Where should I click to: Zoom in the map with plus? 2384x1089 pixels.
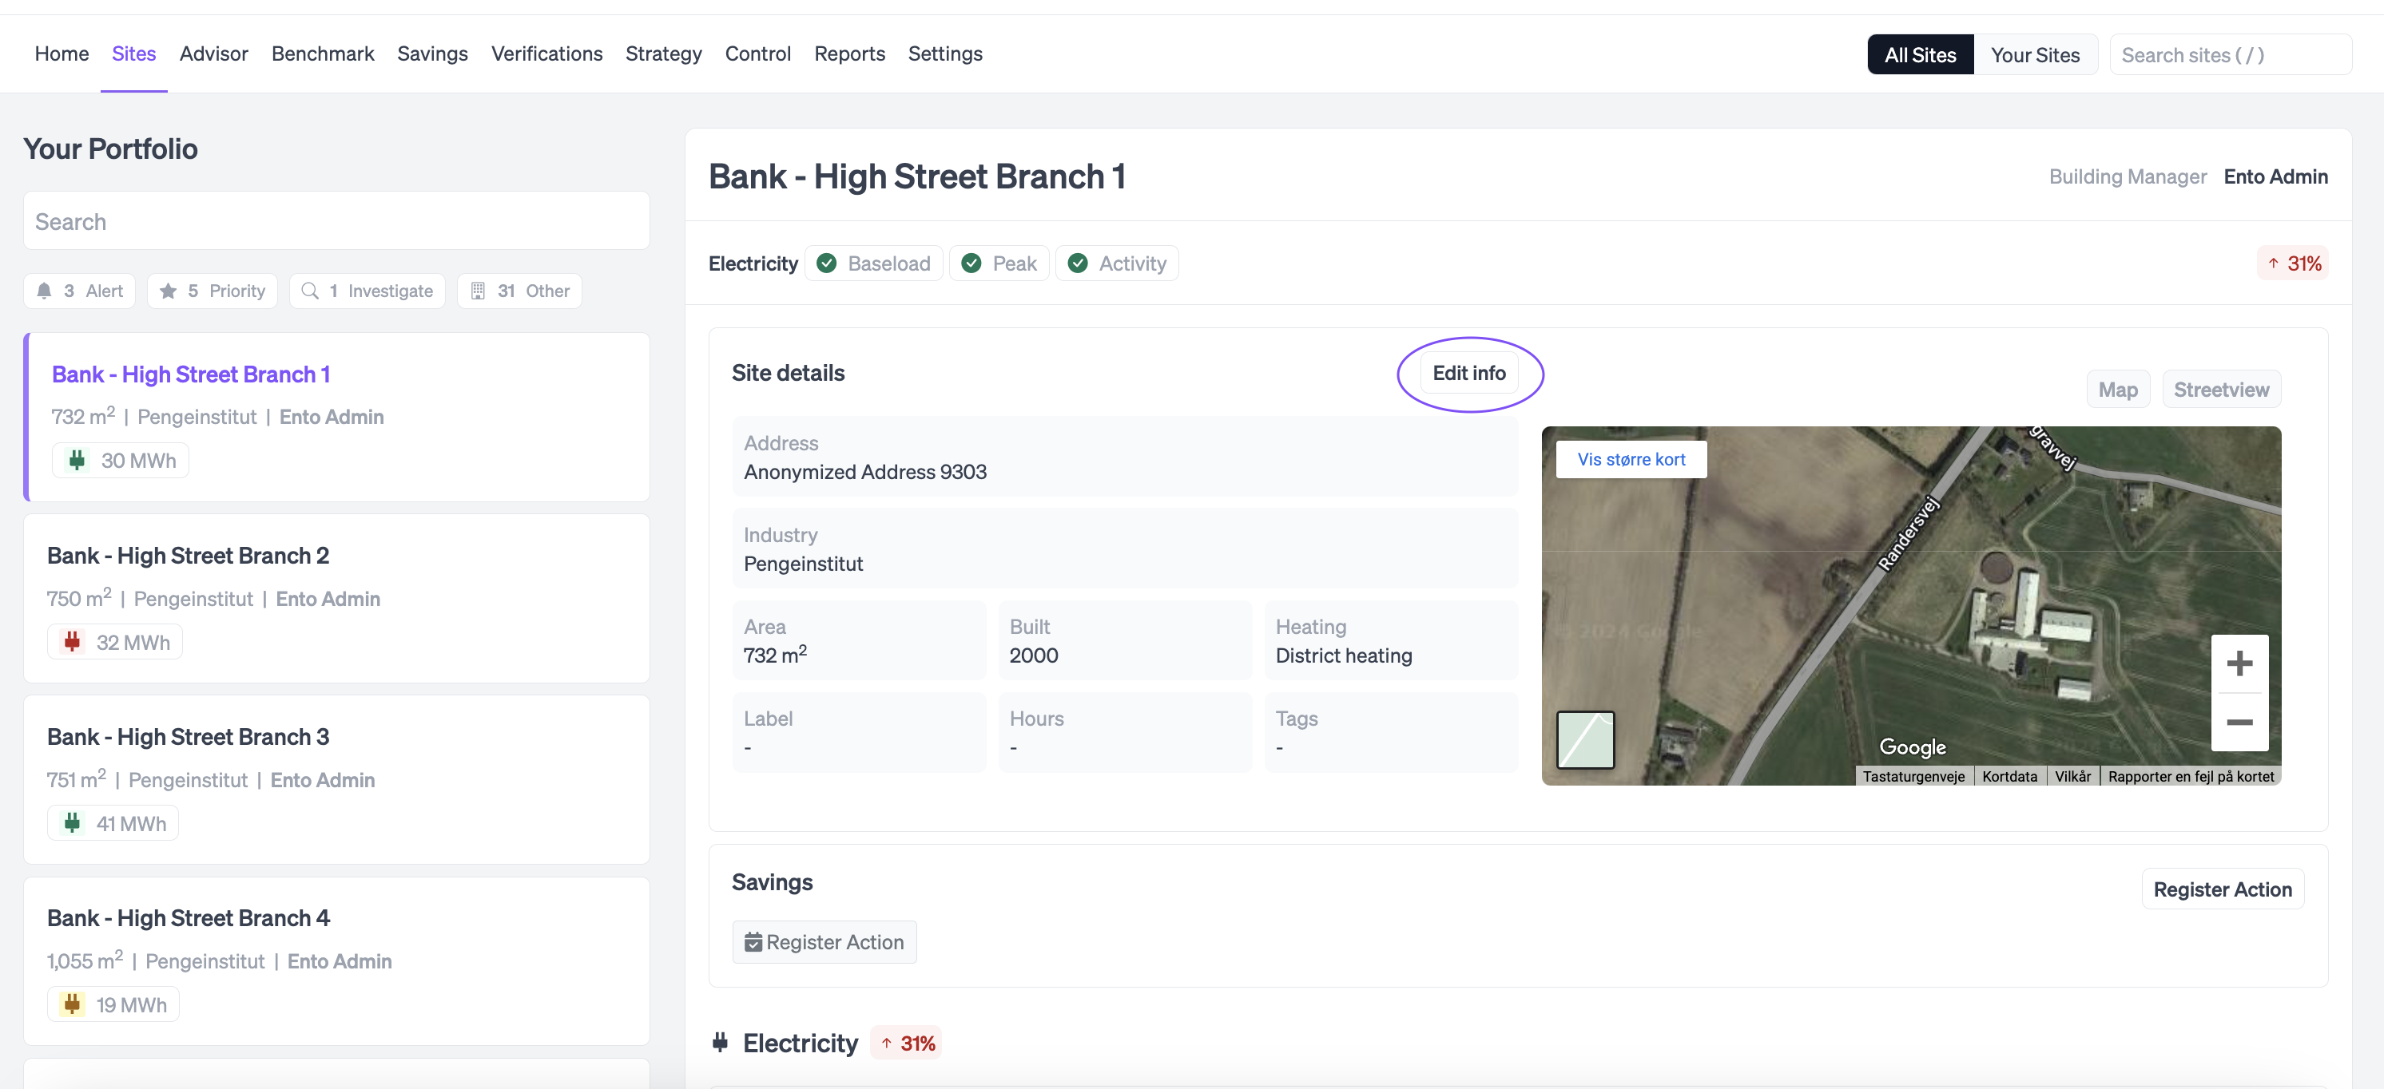[x=2239, y=663]
